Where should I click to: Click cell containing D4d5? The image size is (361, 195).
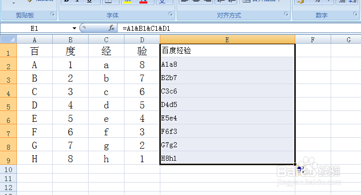pyautogui.click(x=228, y=104)
